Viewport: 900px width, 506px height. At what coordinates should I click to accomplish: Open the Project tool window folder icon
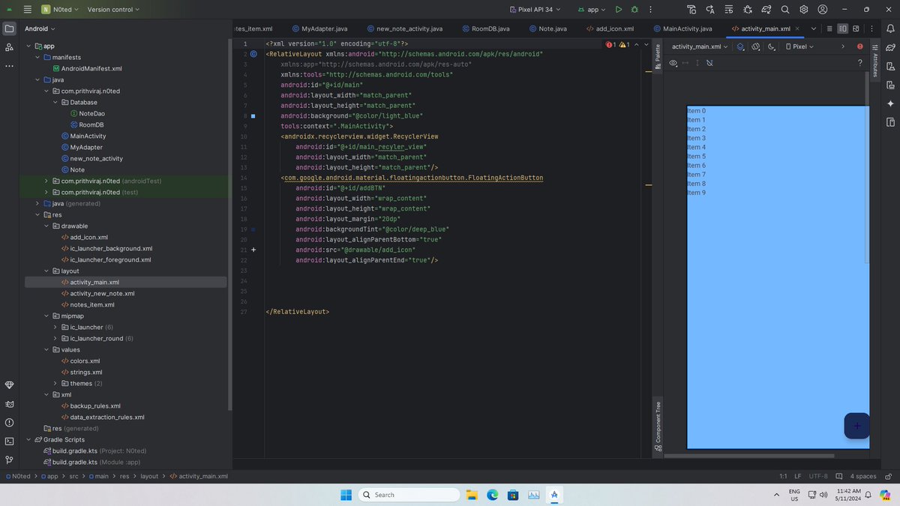[9, 28]
